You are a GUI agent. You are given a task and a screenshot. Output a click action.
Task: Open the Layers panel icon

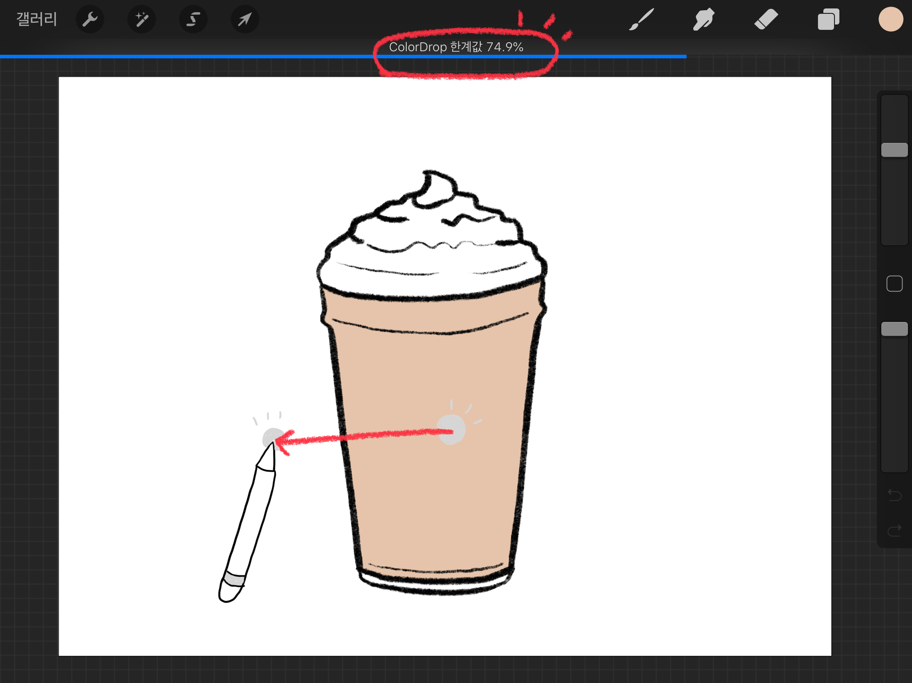(x=828, y=19)
